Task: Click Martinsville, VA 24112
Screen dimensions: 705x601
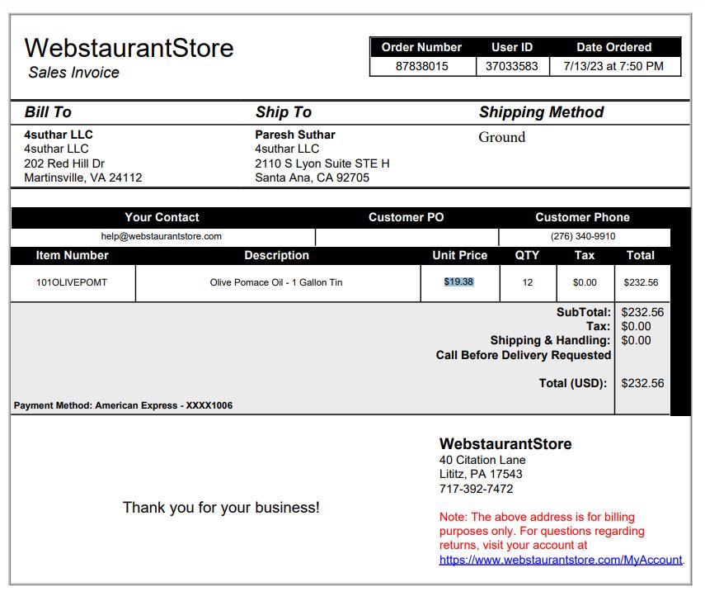Action: [83, 177]
